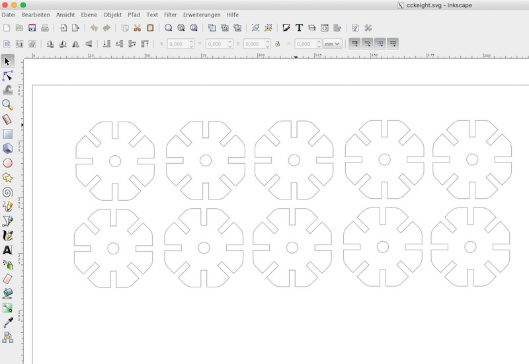Open the Erweiterungen menu
Image resolution: width=529 pixels, height=364 pixels.
point(202,15)
